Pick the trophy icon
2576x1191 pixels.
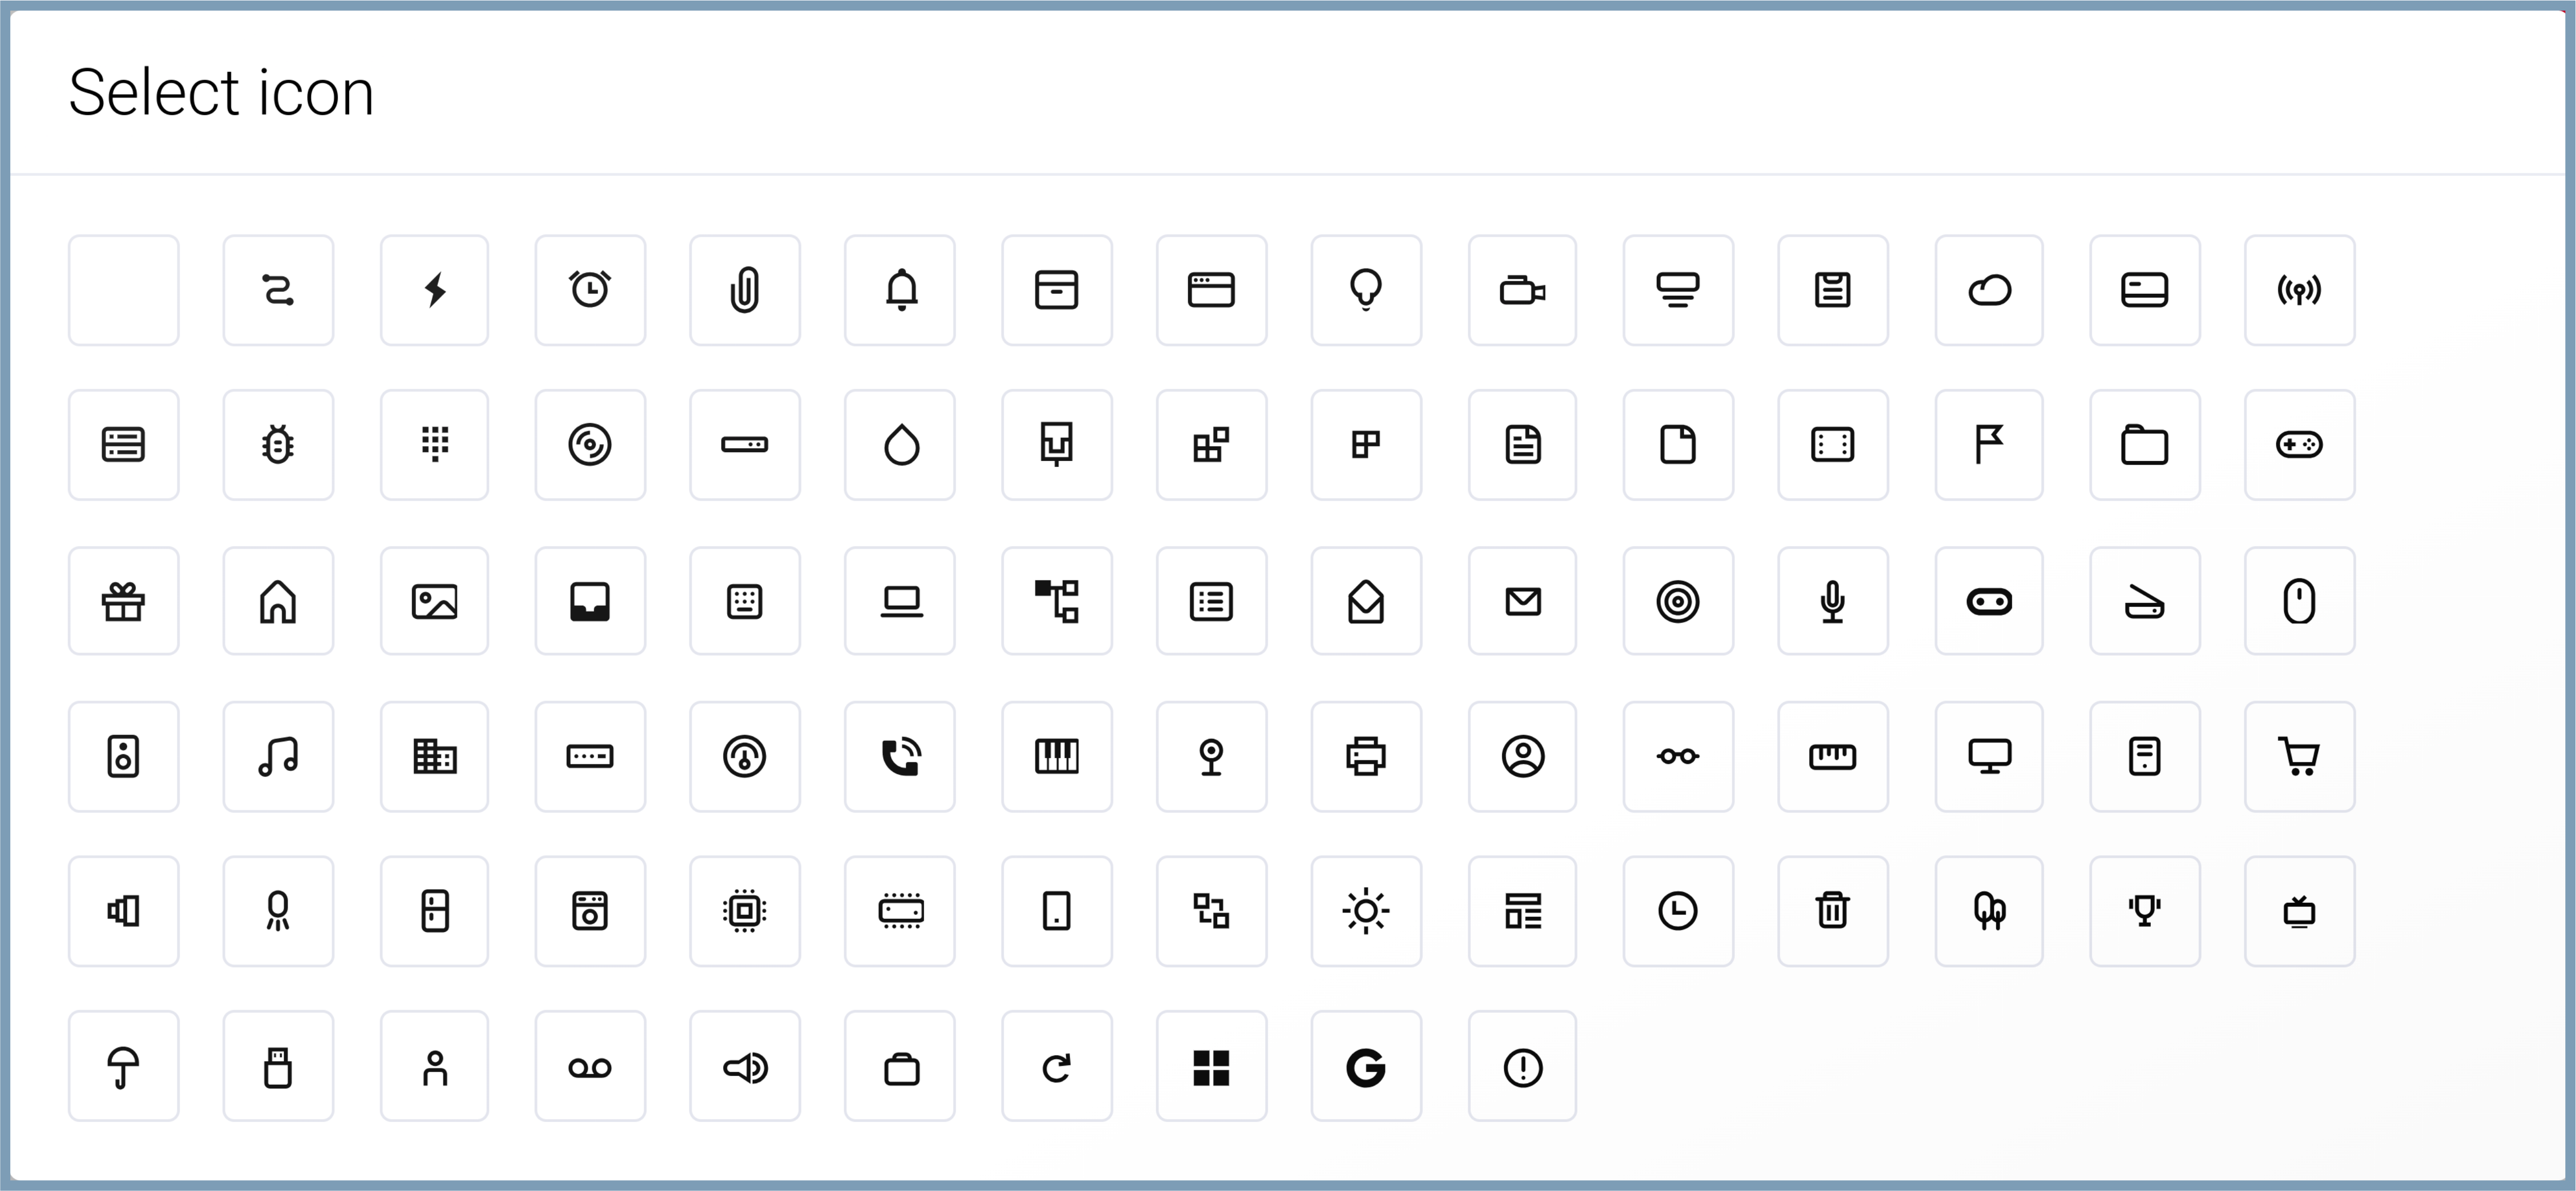(2144, 911)
